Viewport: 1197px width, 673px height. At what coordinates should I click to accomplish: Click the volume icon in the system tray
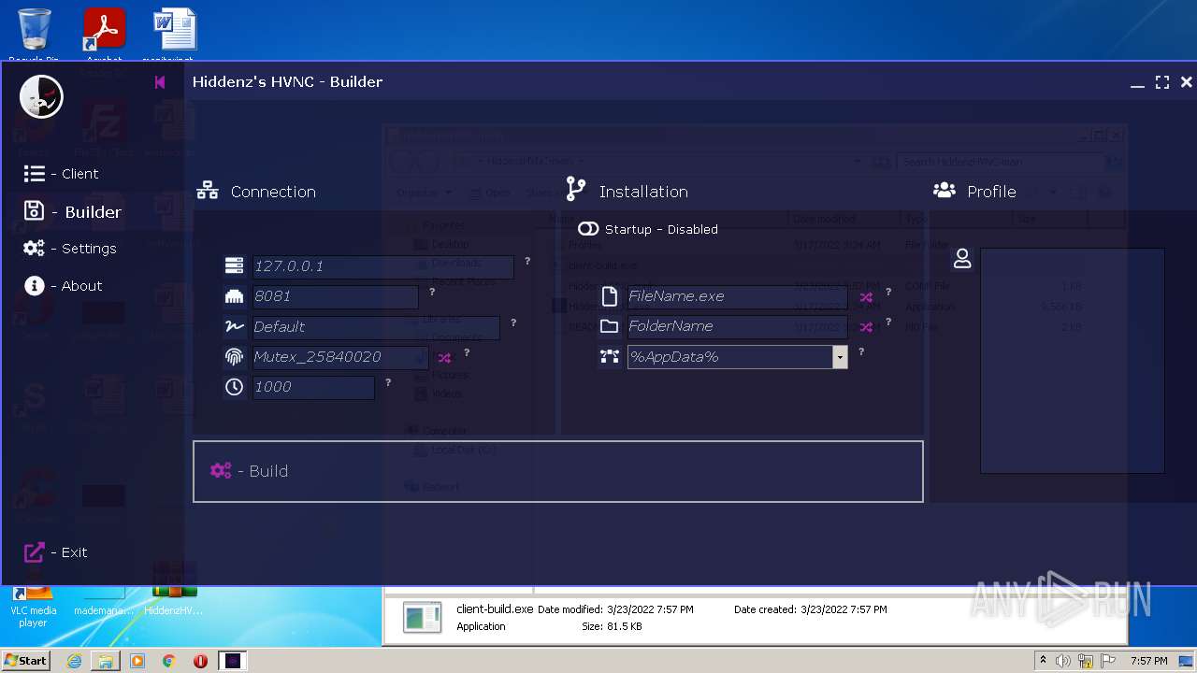(x=1063, y=661)
